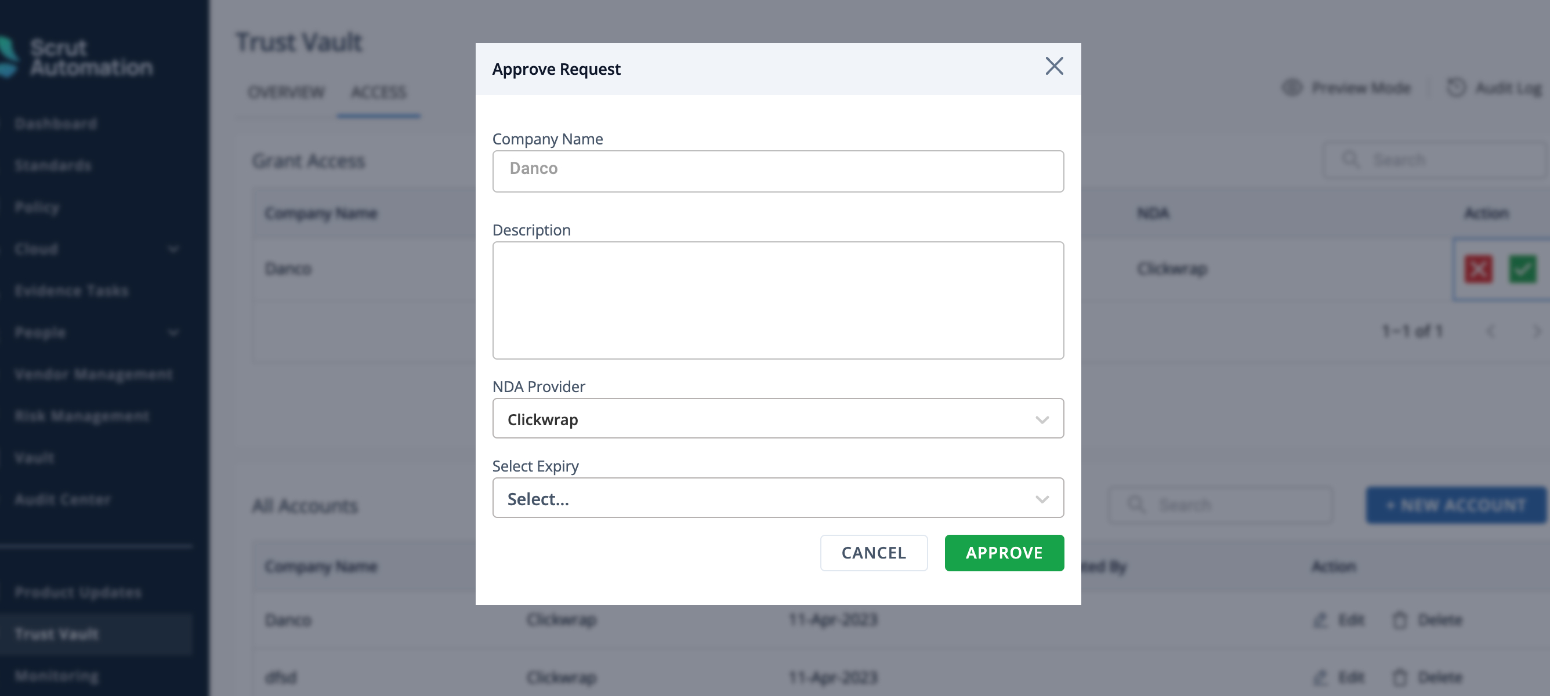Click the Audit Log history icon

tap(1456, 88)
